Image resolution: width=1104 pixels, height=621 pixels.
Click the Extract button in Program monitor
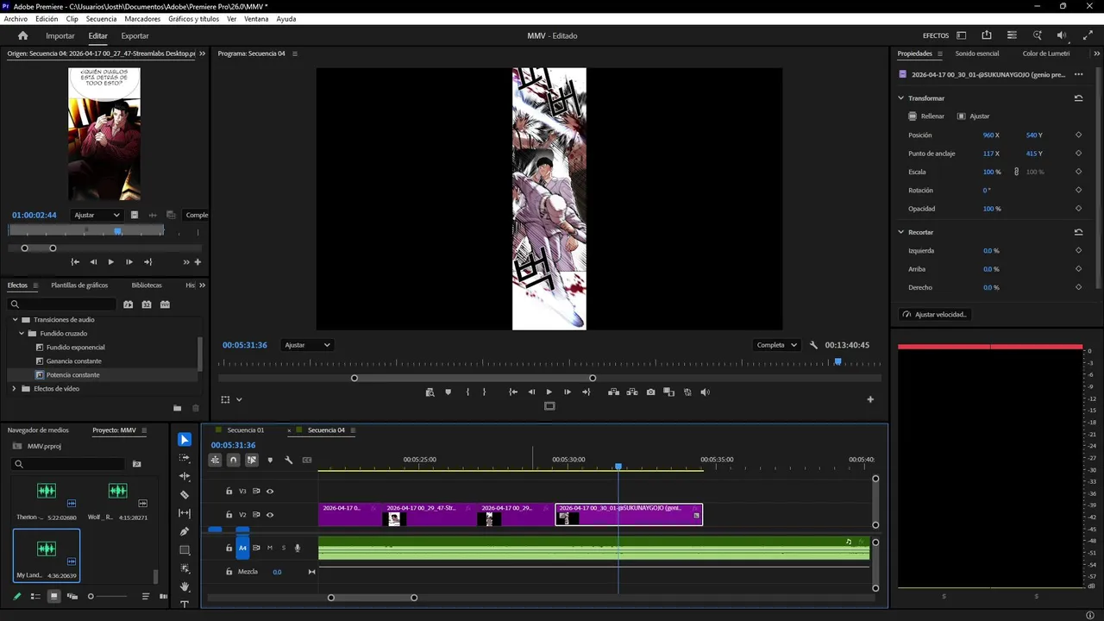tap(632, 392)
